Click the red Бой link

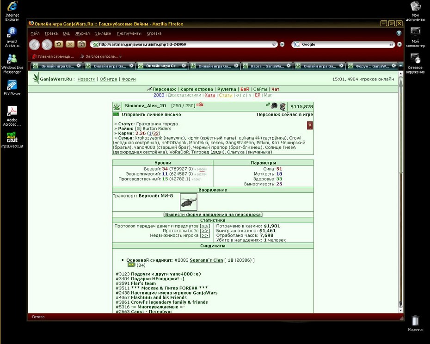tap(245, 89)
